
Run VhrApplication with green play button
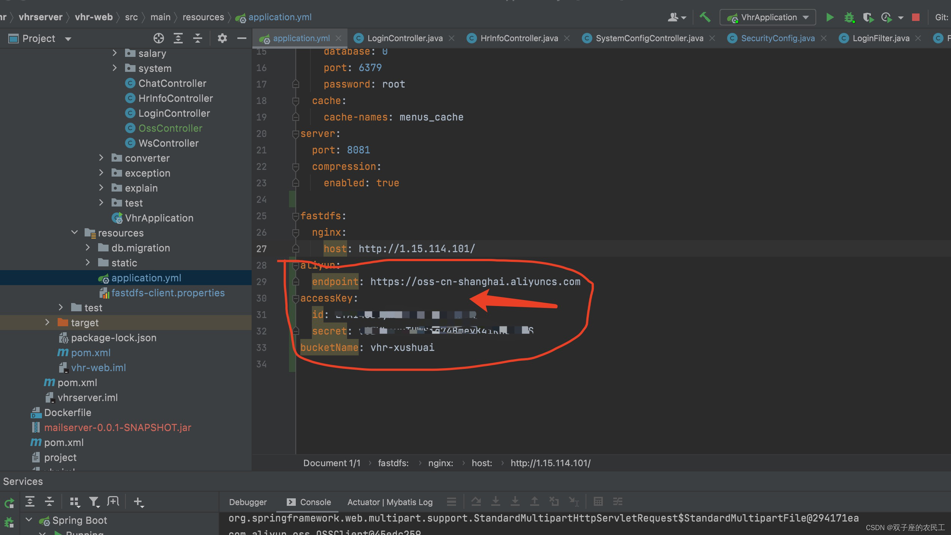830,17
